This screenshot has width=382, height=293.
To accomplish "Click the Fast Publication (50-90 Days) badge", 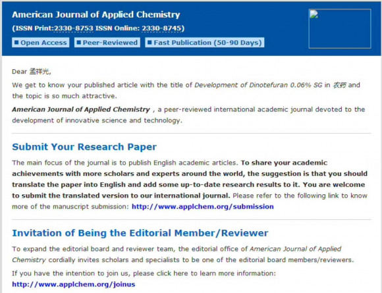I will (205, 43).
